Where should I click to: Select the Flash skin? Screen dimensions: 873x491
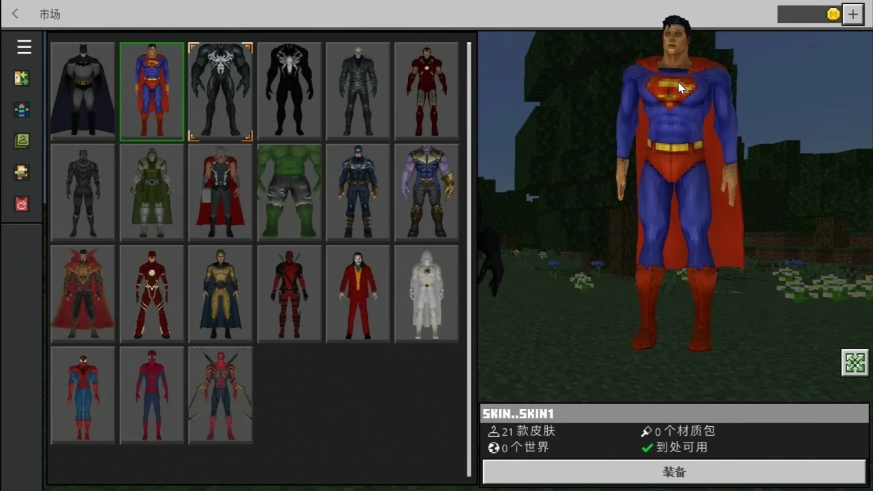152,294
